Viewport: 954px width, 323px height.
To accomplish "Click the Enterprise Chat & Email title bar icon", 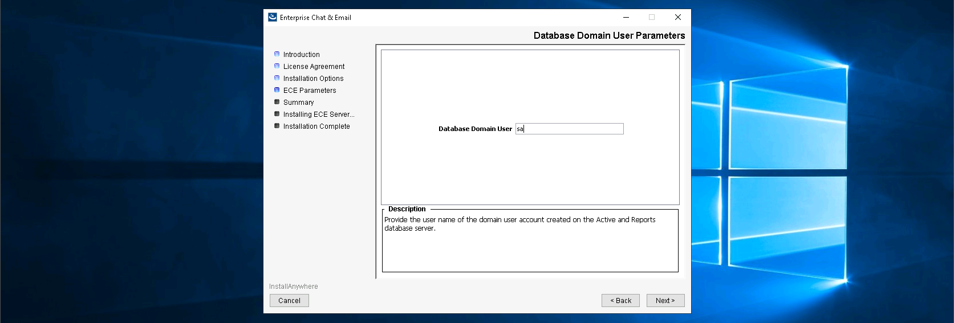I will click(x=273, y=17).
